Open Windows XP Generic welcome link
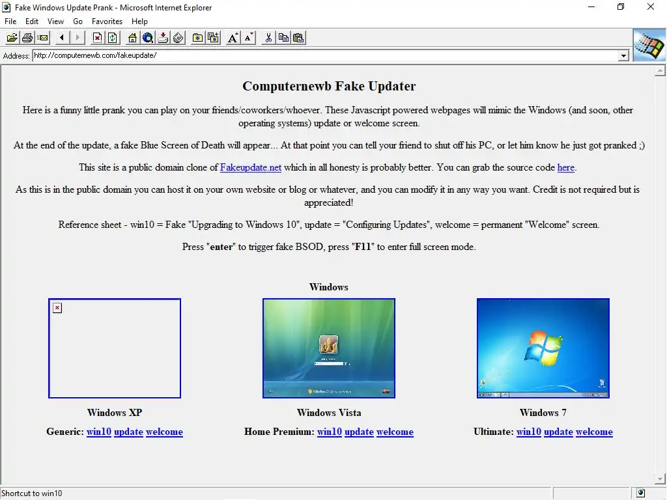 164,432
